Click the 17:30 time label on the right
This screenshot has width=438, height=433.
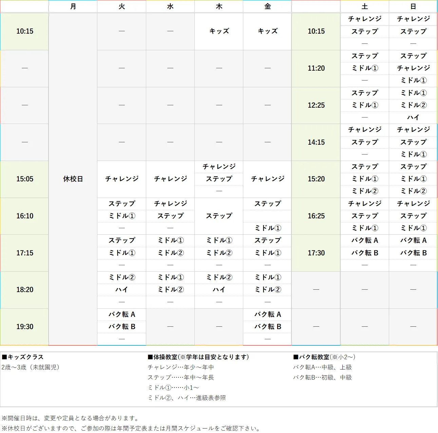tap(316, 253)
